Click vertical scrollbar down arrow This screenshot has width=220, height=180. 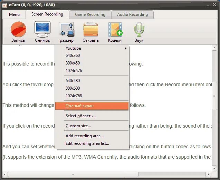(214, 168)
